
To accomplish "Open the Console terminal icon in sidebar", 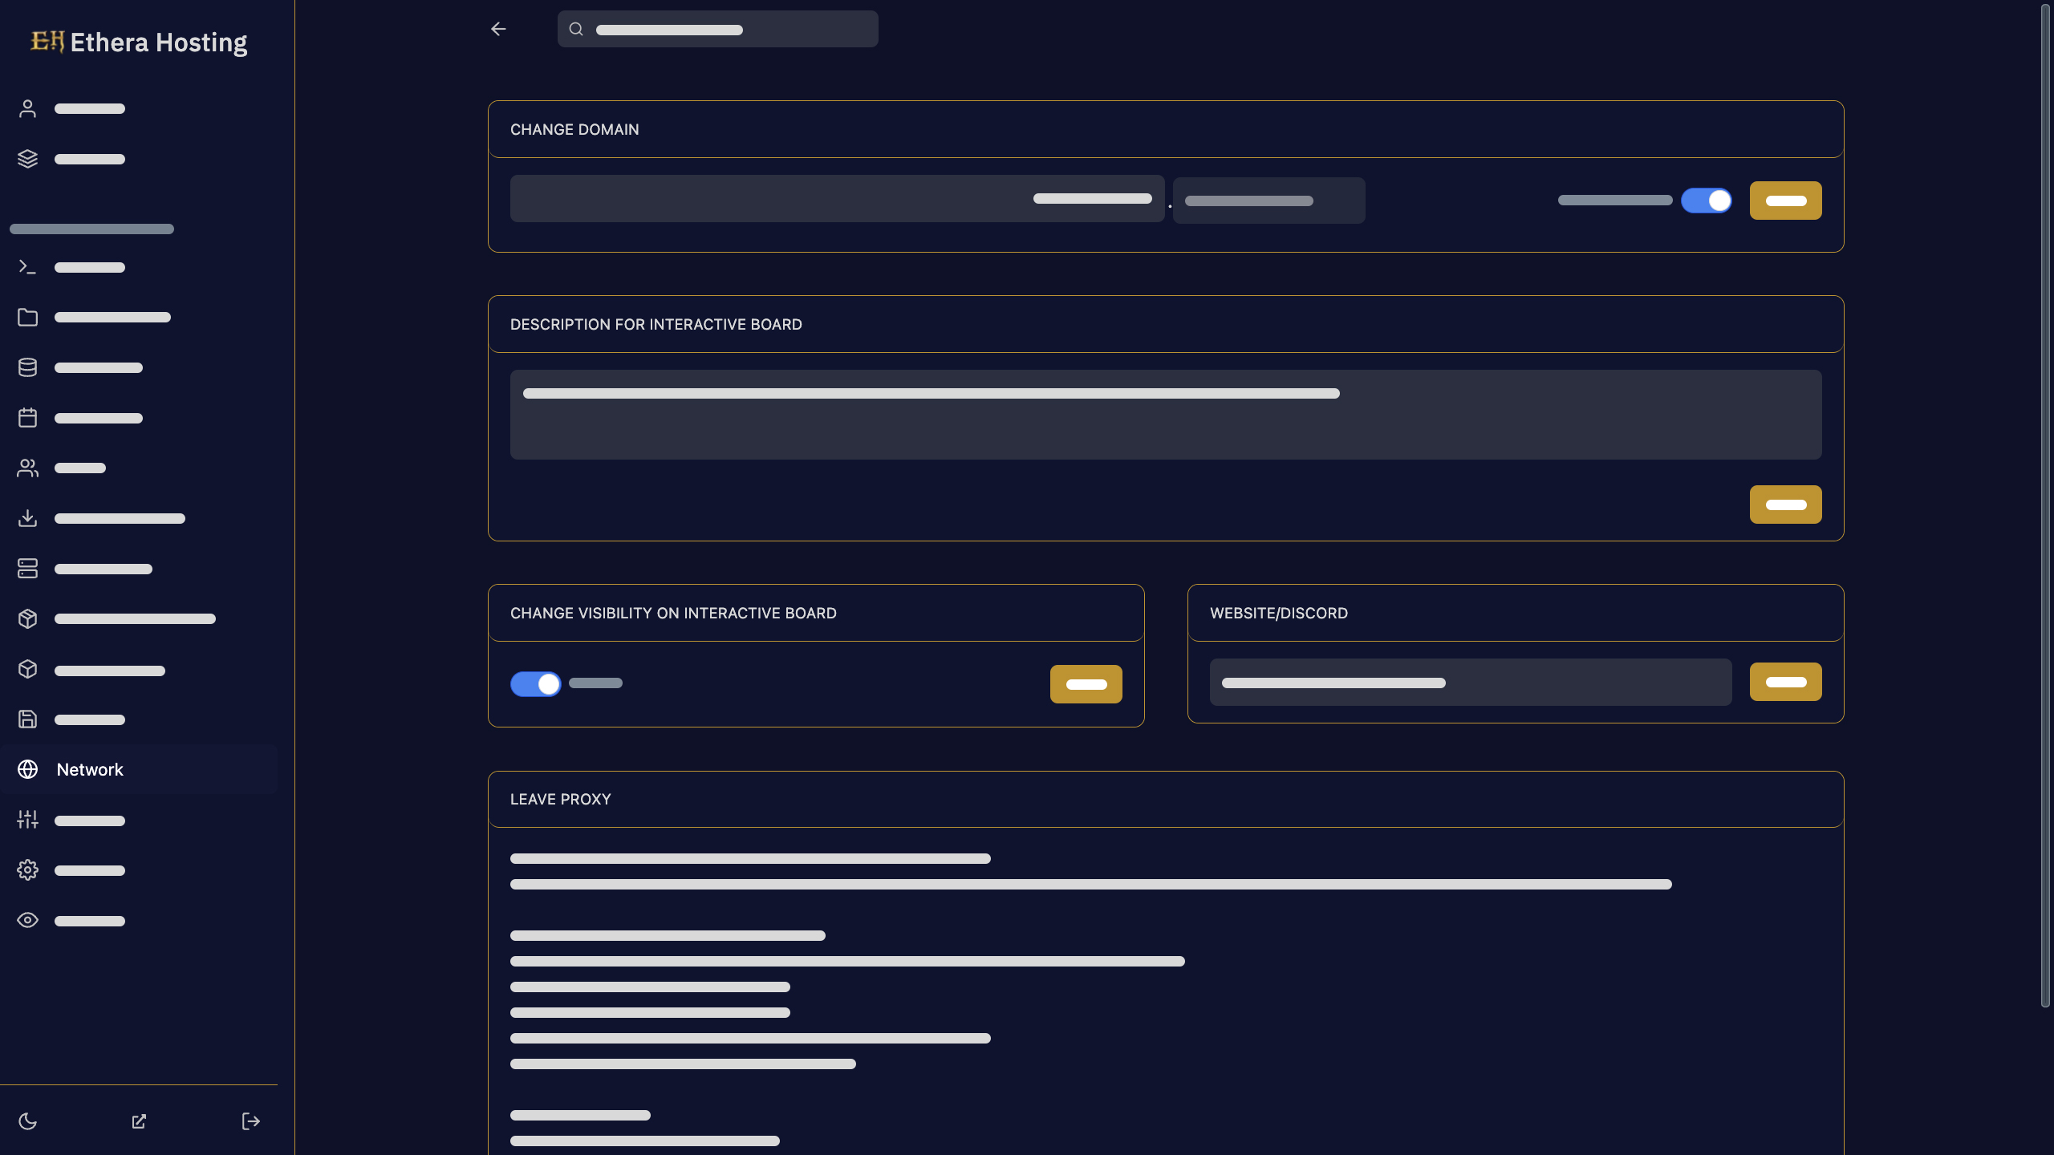I will click(27, 266).
